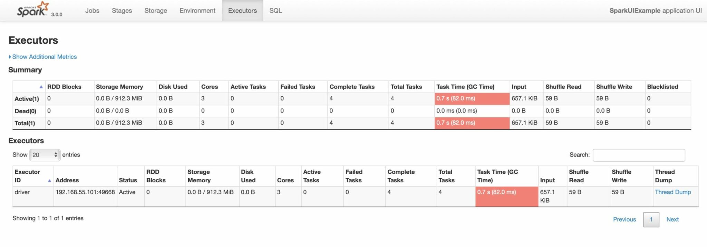Select the Dead(0) summary row label
This screenshot has height=247, width=707.
(x=25, y=111)
